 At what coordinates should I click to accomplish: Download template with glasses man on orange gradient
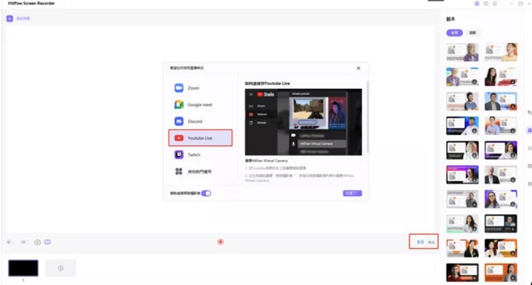coord(513,131)
